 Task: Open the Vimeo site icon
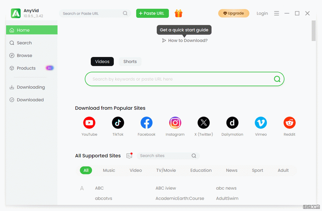click(261, 123)
